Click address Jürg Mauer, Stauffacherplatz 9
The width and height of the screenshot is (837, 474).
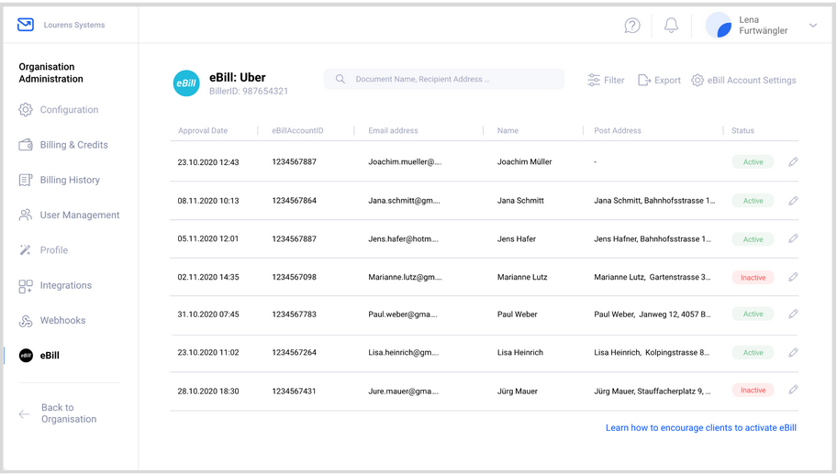click(653, 391)
